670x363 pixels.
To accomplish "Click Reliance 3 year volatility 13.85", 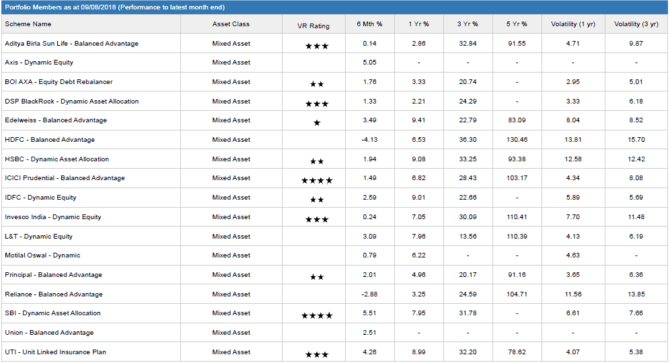I will pos(636,294).
